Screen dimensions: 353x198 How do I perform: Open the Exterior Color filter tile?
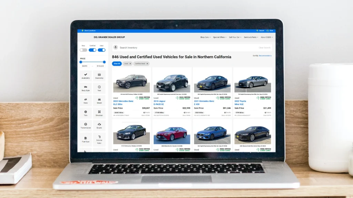point(99,139)
